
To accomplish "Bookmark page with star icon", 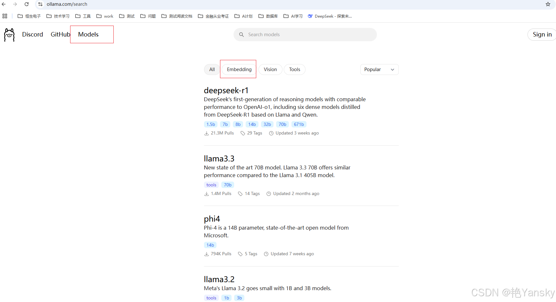I will 548,4.
